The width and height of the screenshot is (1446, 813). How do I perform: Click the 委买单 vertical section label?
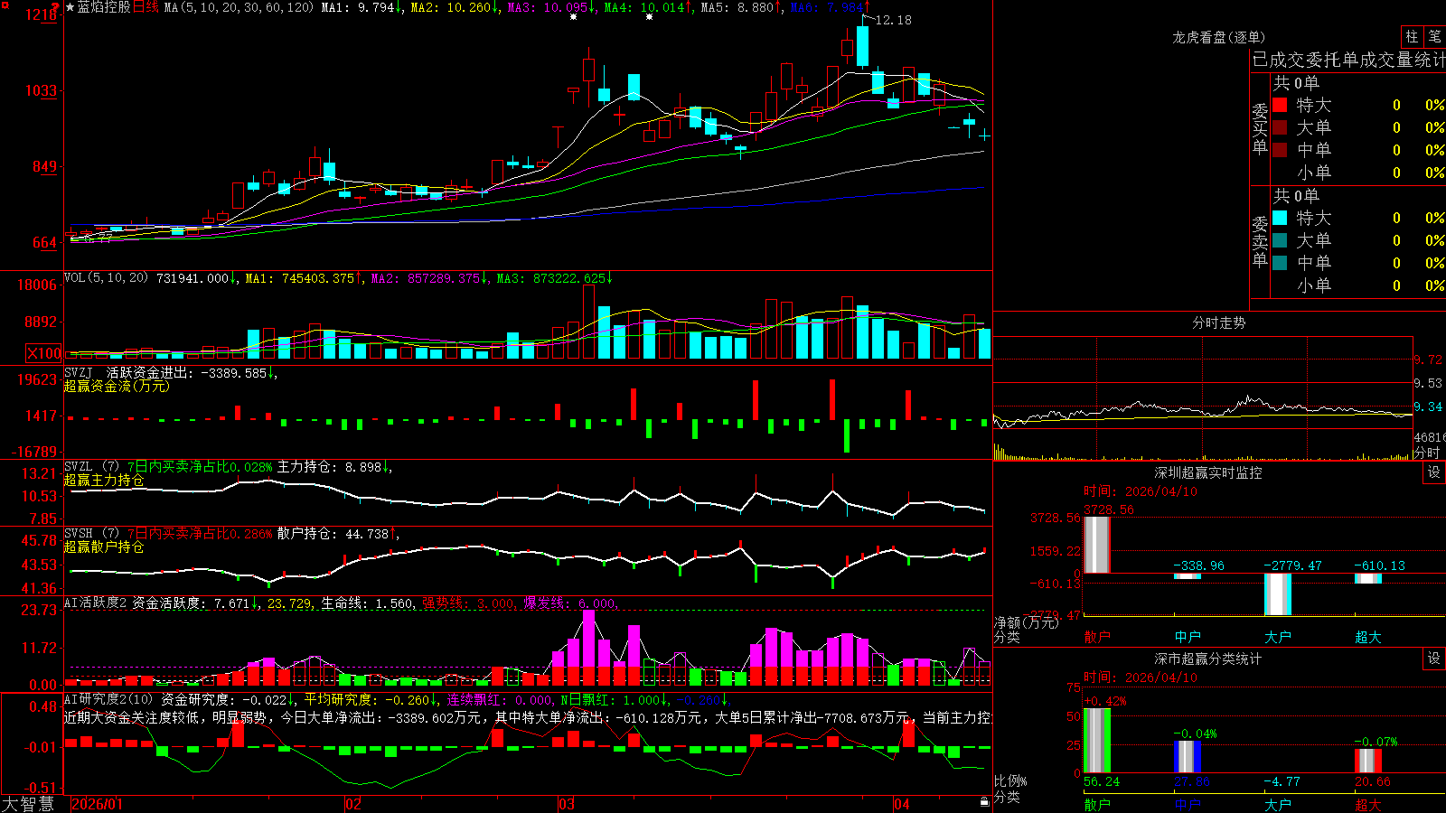pos(1260,128)
